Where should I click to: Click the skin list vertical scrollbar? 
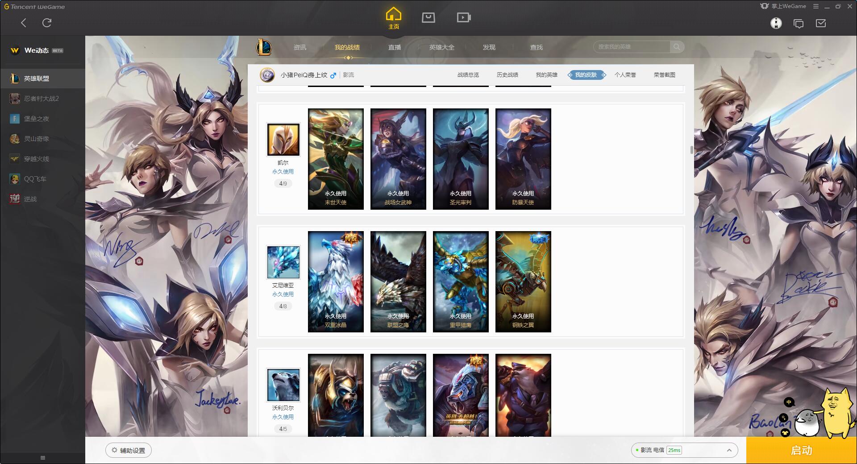click(691, 149)
